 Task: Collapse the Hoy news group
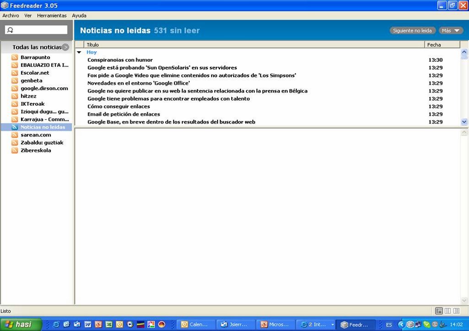79,52
